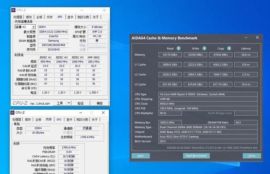Select SPD tab in bottom CPU-Z window
Viewport: 270px width, 174px height.
click(x=59, y=119)
